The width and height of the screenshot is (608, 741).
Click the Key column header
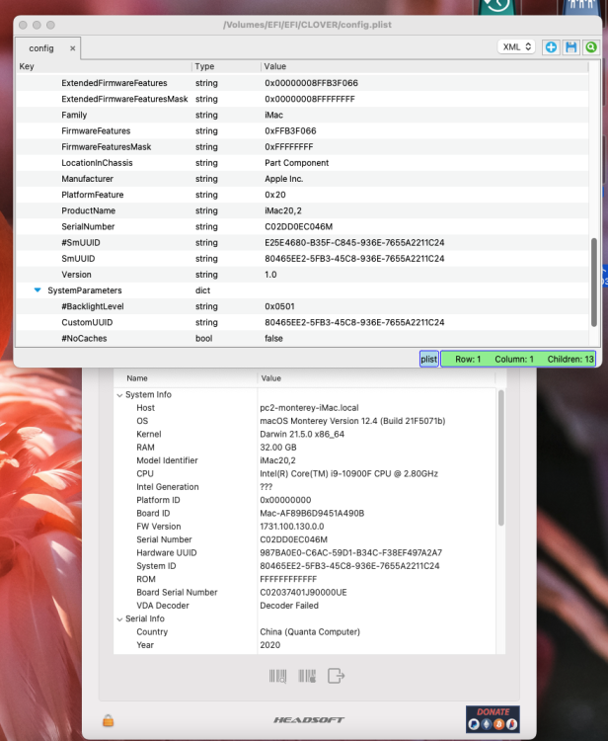coord(104,66)
